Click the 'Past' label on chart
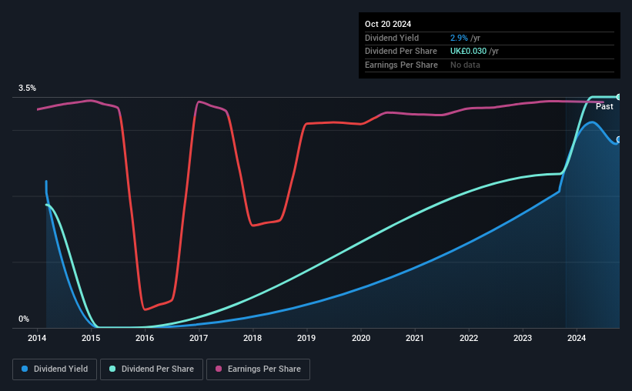The width and height of the screenshot is (632, 391). pos(604,106)
